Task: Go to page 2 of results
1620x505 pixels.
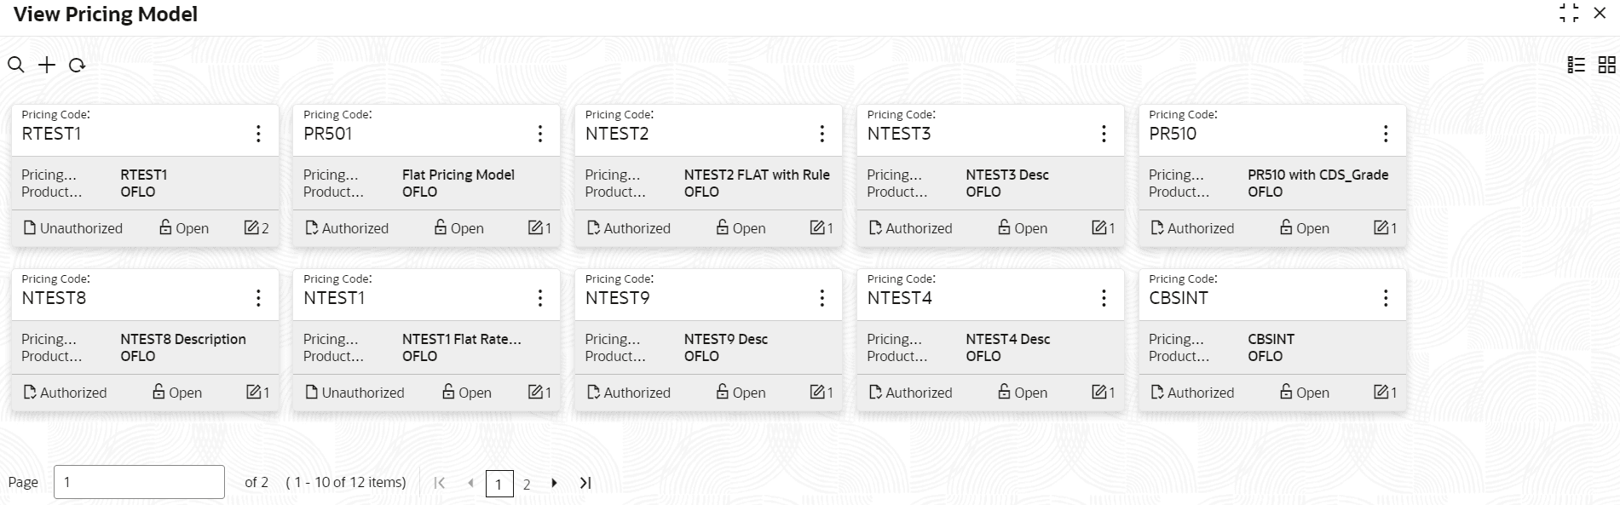Action: click(527, 483)
